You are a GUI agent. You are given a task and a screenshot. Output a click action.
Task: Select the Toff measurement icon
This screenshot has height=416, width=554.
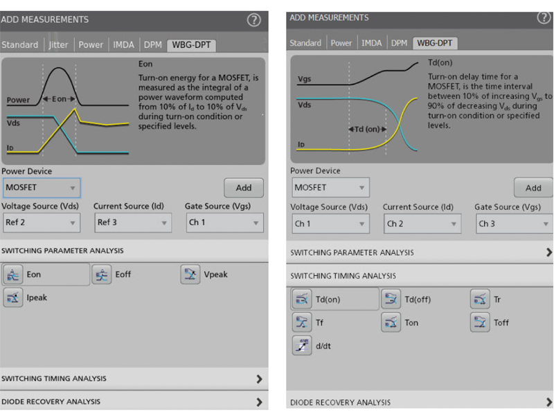coord(480,322)
